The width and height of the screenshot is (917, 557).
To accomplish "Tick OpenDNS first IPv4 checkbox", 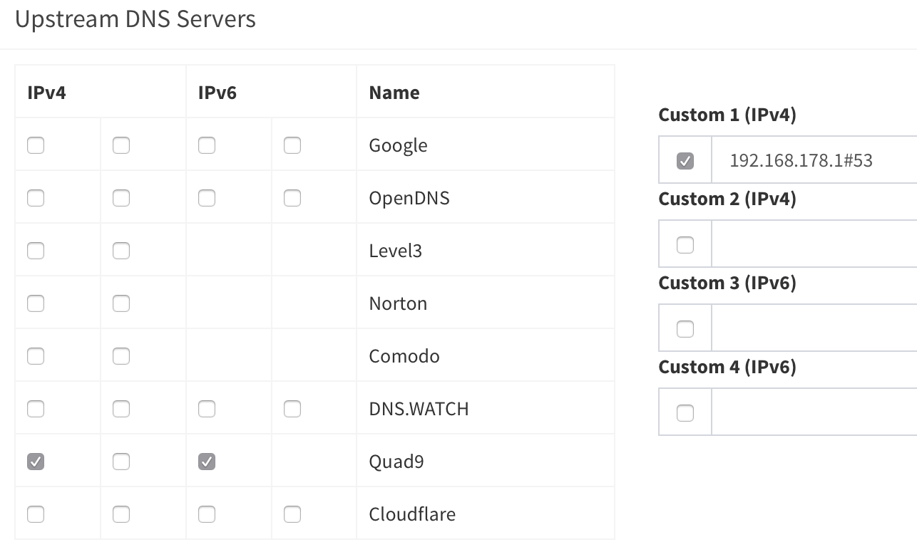I will [36, 198].
